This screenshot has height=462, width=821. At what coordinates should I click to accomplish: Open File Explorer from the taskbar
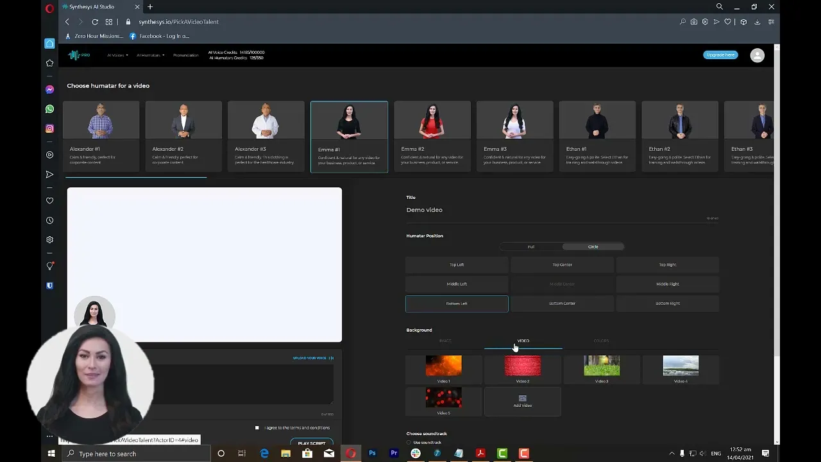pos(285,454)
